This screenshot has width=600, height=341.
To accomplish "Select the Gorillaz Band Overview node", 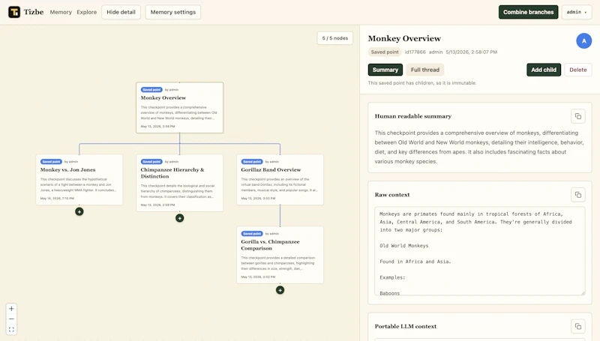I will [x=280, y=179].
